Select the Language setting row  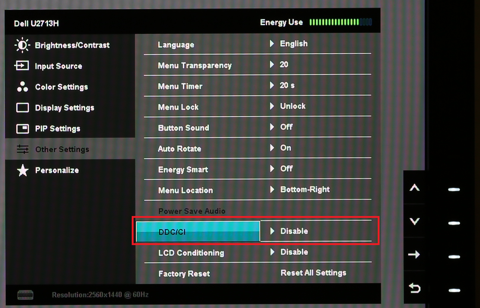point(257,44)
